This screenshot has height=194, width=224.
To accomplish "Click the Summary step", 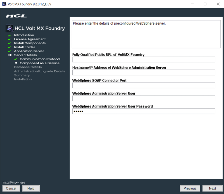I will [x=22, y=75].
